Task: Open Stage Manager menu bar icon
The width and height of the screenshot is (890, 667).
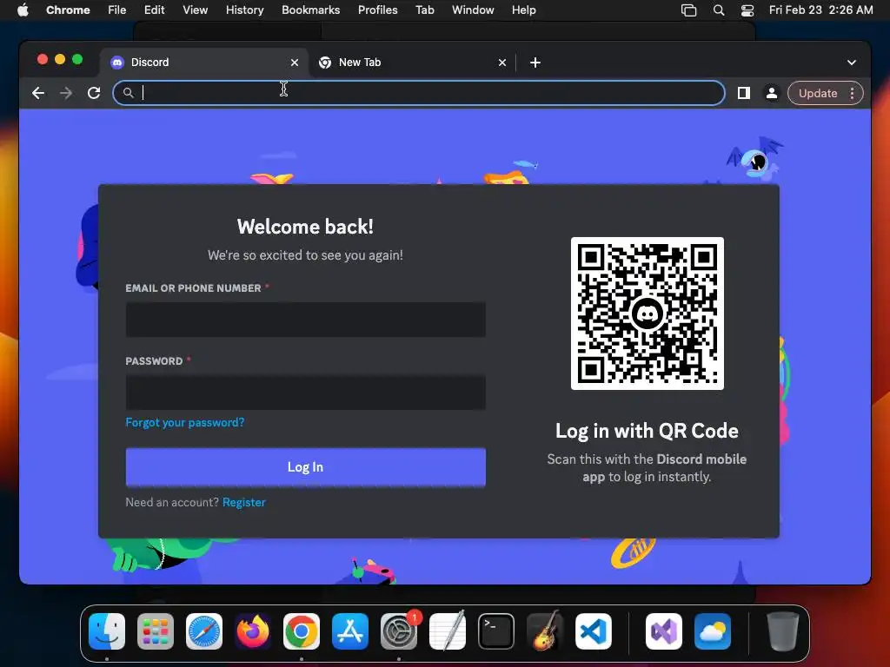Action: pyautogui.click(x=688, y=10)
